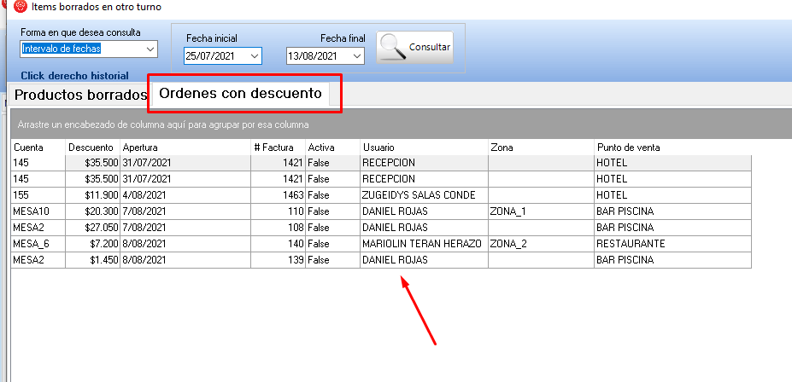Click the # Factura column header

click(x=274, y=148)
